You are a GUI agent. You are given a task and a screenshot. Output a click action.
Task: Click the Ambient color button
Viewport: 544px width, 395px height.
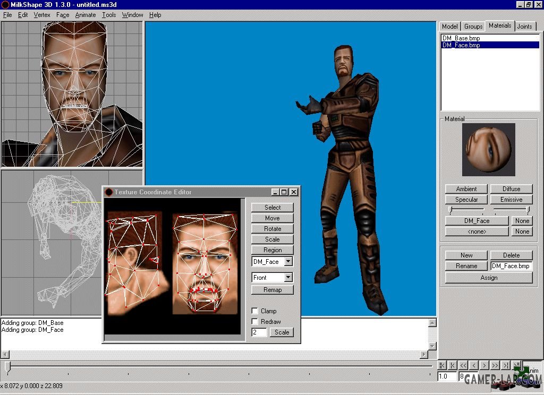click(x=466, y=189)
